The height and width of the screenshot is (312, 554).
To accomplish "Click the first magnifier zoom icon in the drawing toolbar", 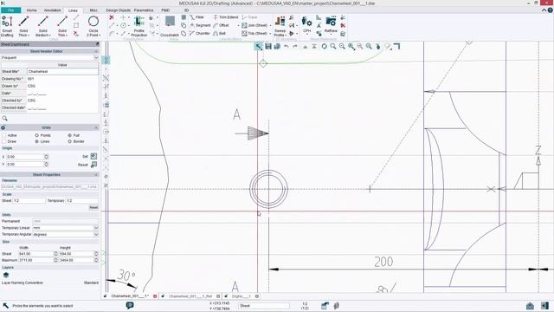I will click(x=332, y=46).
